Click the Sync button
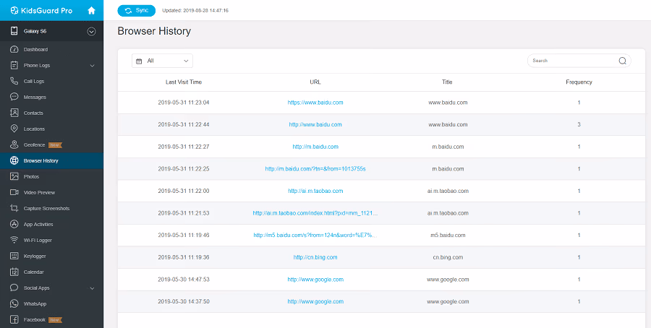651x328 pixels. tap(137, 10)
